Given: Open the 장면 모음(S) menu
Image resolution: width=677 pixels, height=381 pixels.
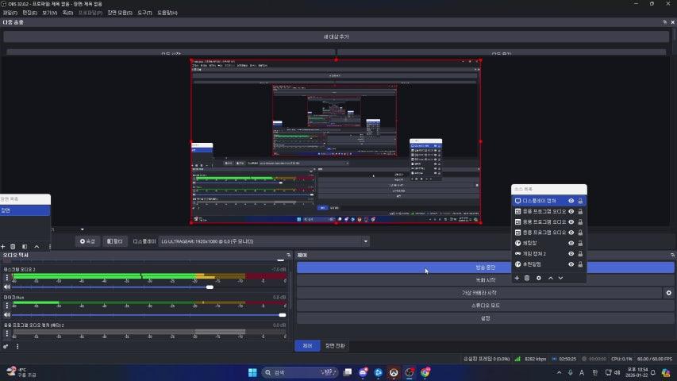Looking at the screenshot, I should pyautogui.click(x=120, y=13).
